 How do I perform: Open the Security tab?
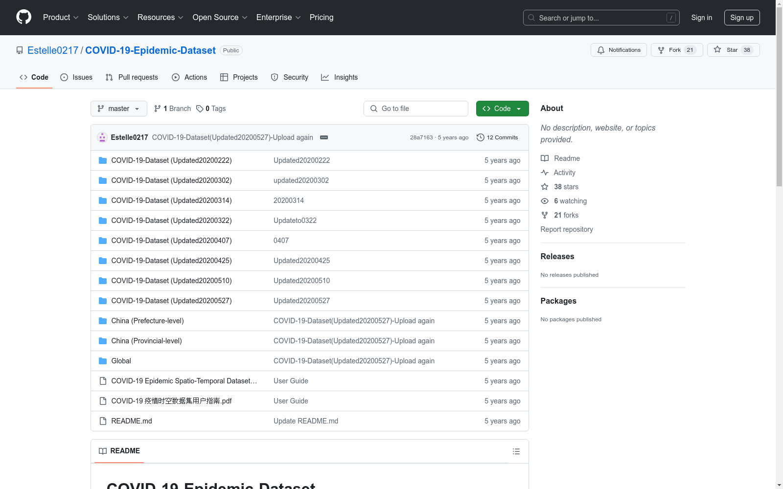pos(290,77)
